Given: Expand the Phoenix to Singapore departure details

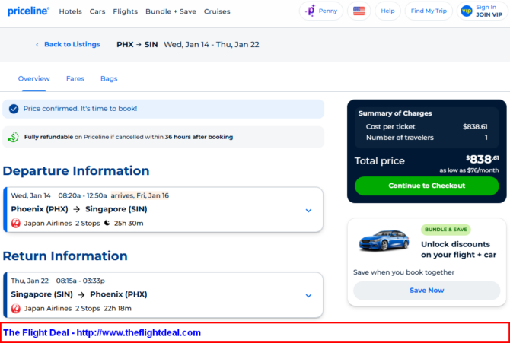Looking at the screenshot, I should click(309, 211).
